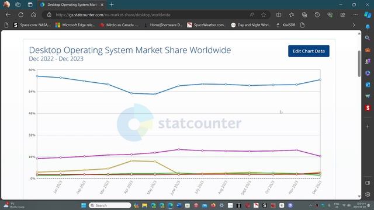Open the sidebar Games icon

[x=368, y=61]
